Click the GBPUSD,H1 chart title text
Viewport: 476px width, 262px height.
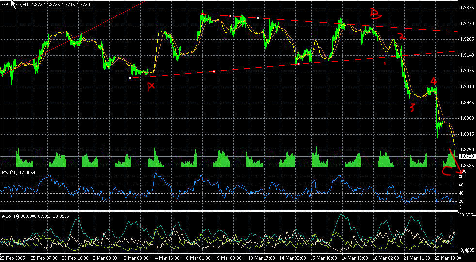[x=15, y=5]
